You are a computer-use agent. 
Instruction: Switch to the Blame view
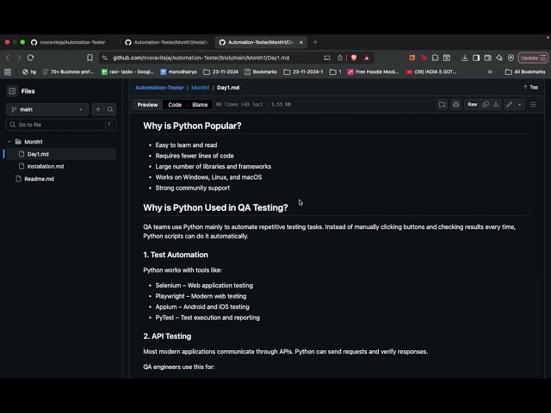click(200, 105)
